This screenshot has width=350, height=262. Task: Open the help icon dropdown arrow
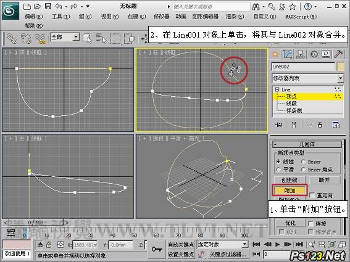point(315,7)
